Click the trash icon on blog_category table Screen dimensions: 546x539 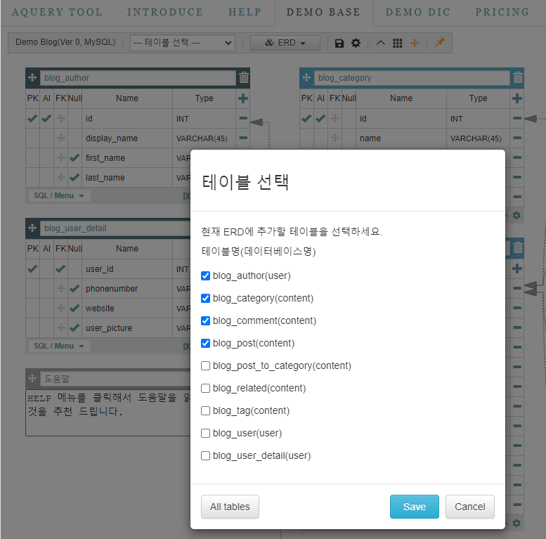tap(518, 78)
